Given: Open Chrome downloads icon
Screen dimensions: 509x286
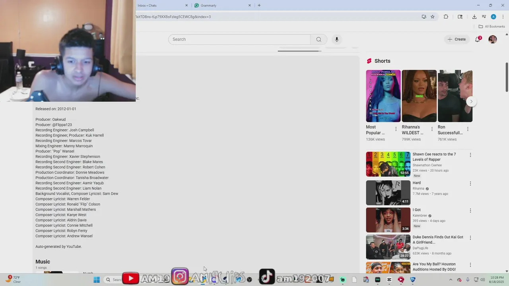Looking at the screenshot, I should tap(474, 17).
